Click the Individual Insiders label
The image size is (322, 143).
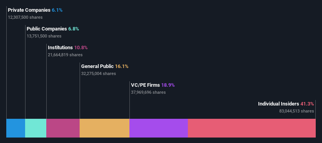(278, 104)
